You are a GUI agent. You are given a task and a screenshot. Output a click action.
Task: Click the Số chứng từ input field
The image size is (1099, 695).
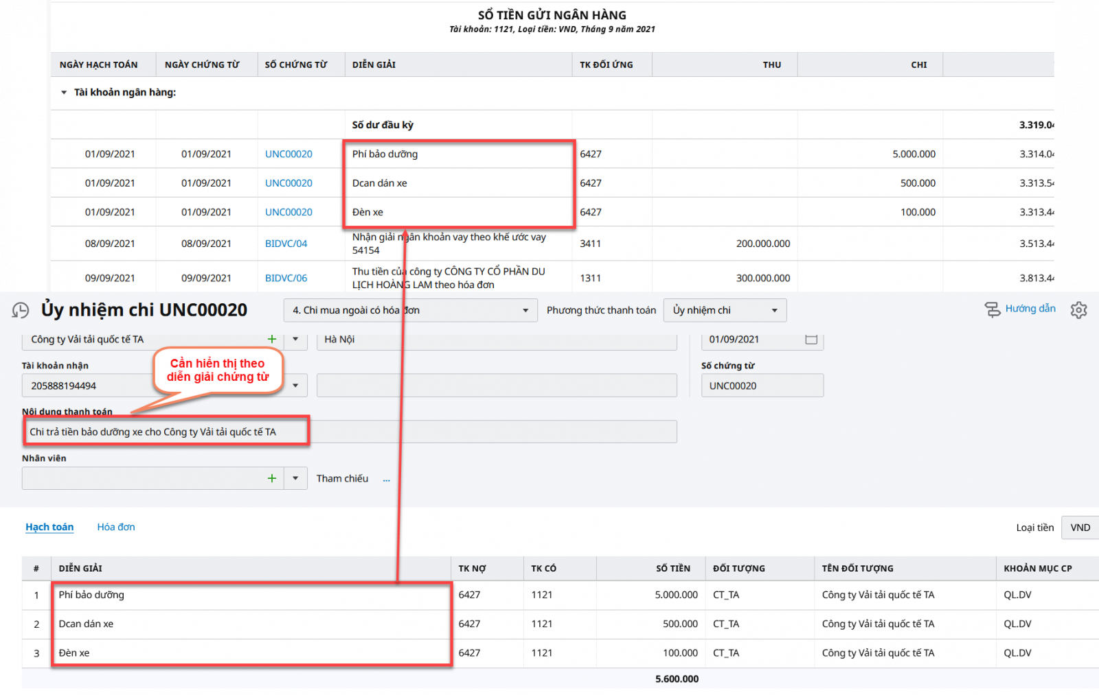pyautogui.click(x=762, y=386)
